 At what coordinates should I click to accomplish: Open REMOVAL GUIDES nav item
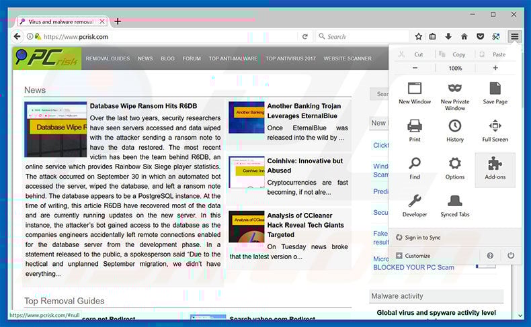pos(108,58)
